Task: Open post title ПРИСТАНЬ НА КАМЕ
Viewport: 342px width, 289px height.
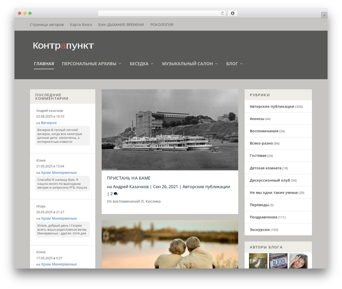Action: point(129,178)
